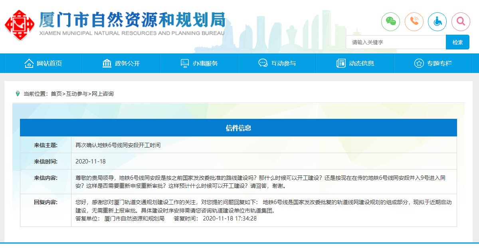The height and width of the screenshot is (248, 479).
Task: Click the star icon beside 专题专栏
Action: pos(419,63)
